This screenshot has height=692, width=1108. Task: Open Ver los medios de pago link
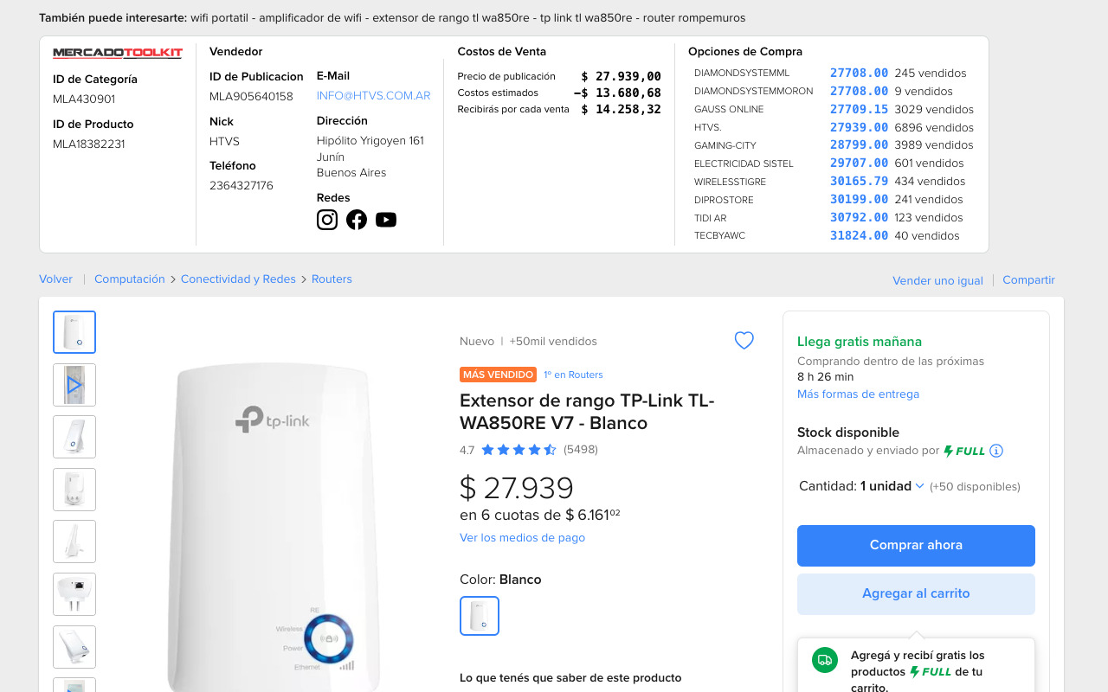(x=522, y=538)
